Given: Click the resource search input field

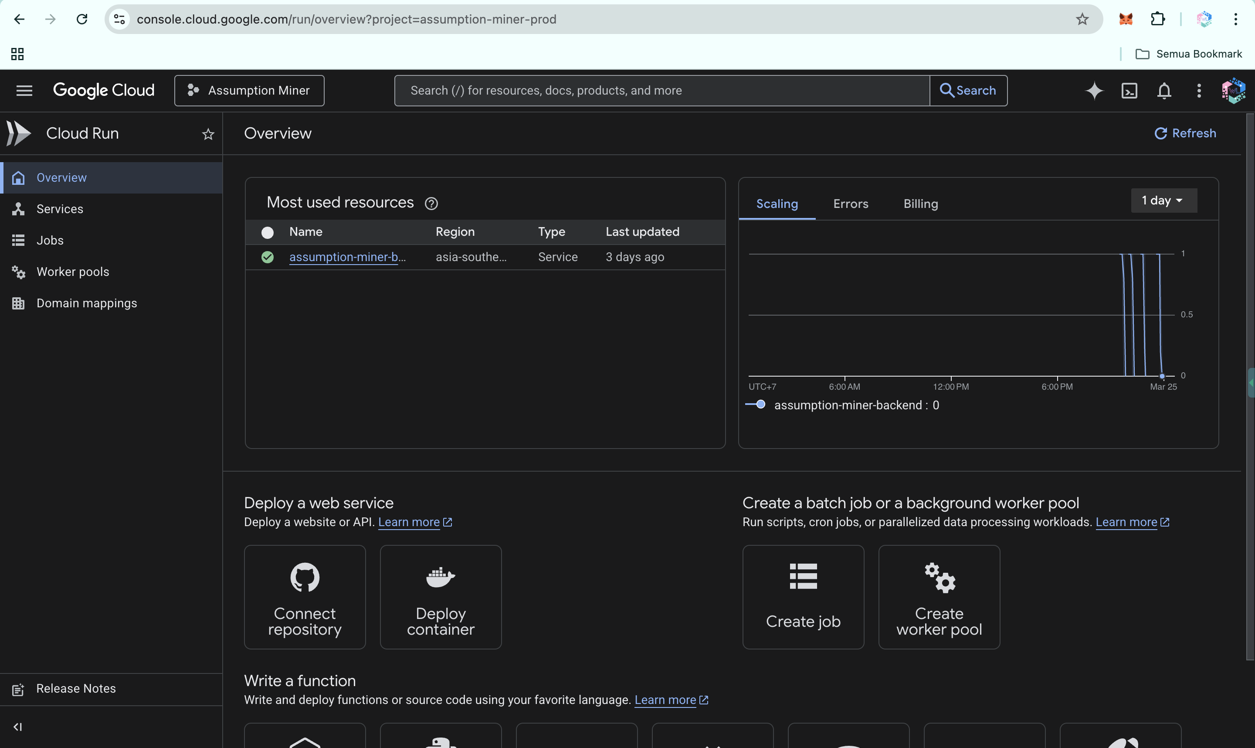Looking at the screenshot, I should pos(661,91).
